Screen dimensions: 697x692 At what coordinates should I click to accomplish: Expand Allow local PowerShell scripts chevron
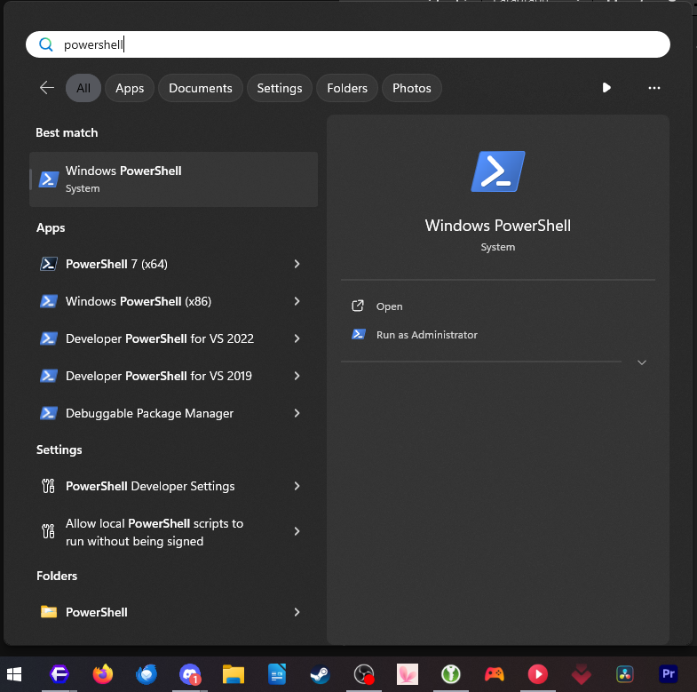pos(297,531)
